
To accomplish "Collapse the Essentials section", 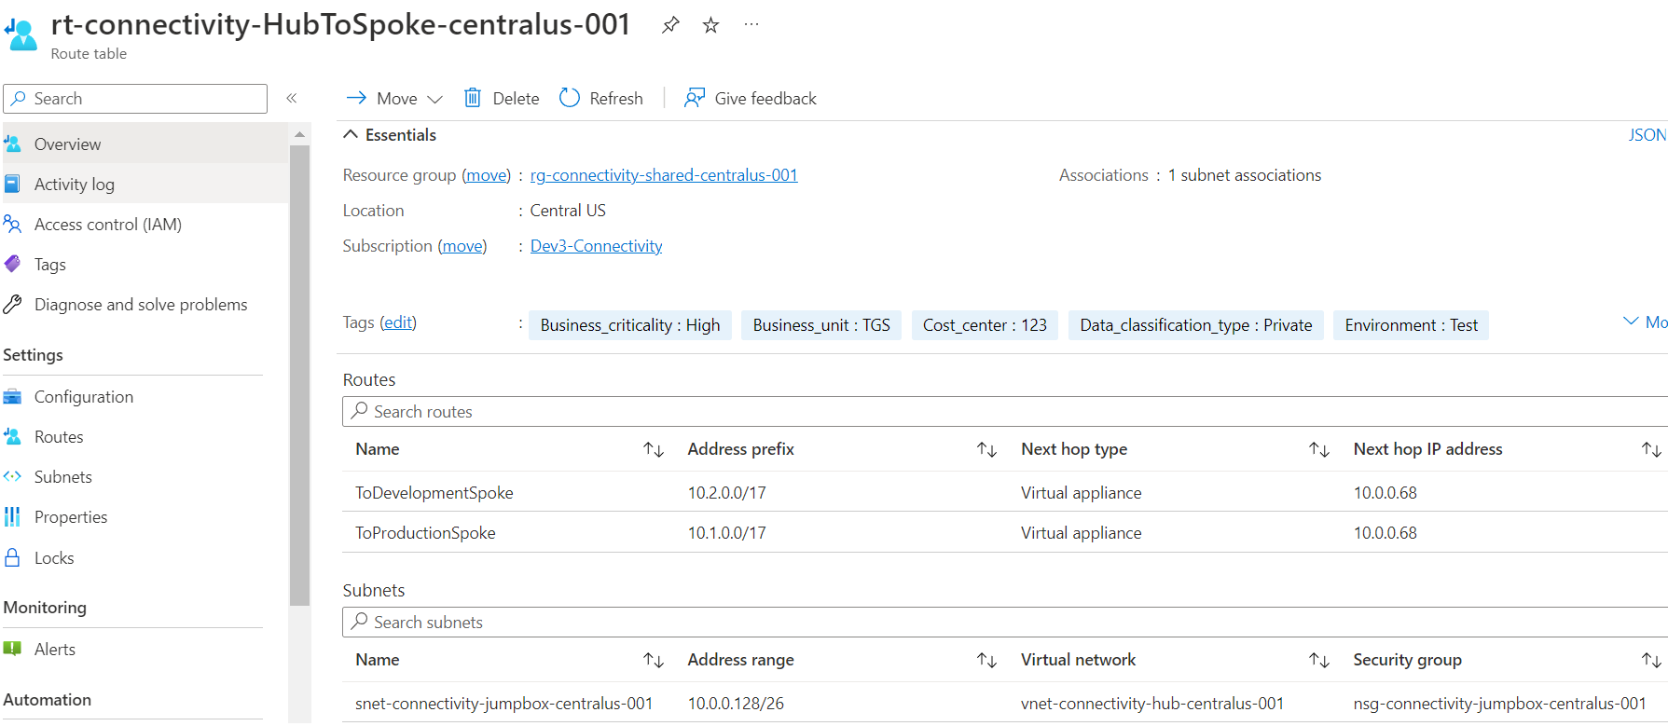I will click(x=351, y=135).
